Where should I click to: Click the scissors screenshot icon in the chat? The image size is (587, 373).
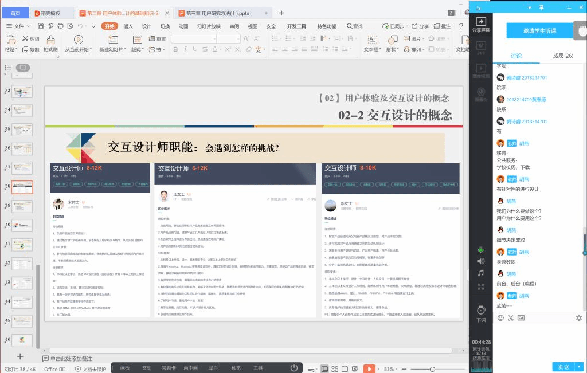(x=511, y=317)
